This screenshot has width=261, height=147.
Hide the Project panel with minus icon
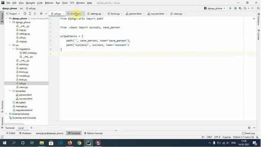point(46,13)
